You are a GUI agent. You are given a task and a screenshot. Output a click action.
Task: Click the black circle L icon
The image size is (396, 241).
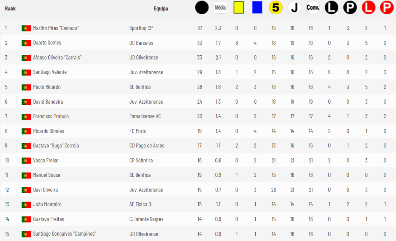tap(331, 8)
